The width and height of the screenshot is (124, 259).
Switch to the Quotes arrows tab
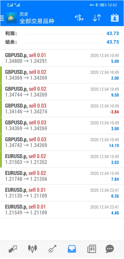click(x=13, y=249)
